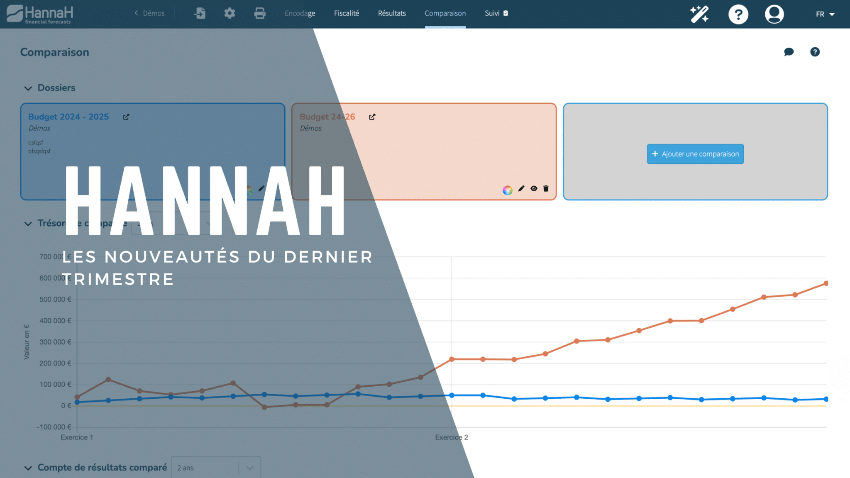Viewport: 850px width, 478px height.
Task: Open Budget 2024-2025 external link
Action: (126, 117)
